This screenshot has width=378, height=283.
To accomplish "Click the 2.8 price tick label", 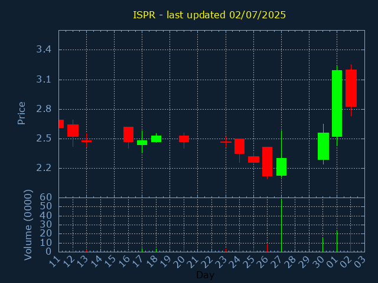I will (x=44, y=109).
